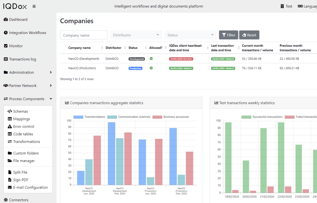This screenshot has width=317, height=203.
Task: Select Mappings under Process Components
Action: tap(21, 119)
